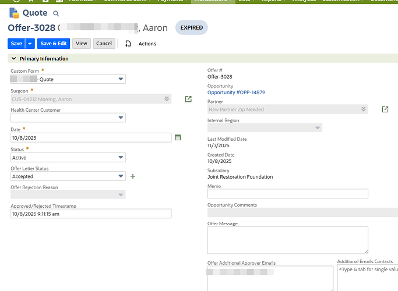The width and height of the screenshot is (398, 291).
Task: Click the Save & Edit button
Action: [54, 44]
